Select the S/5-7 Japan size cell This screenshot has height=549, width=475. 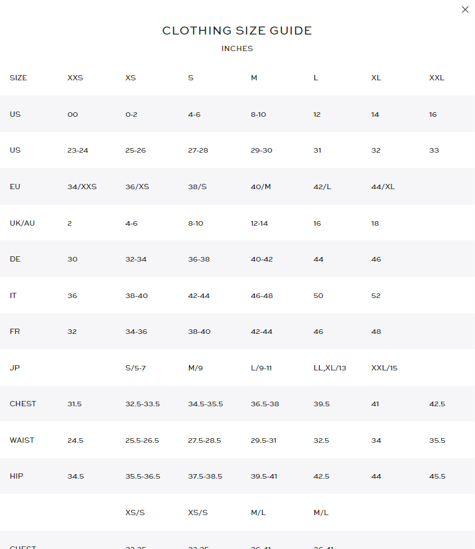tap(135, 368)
